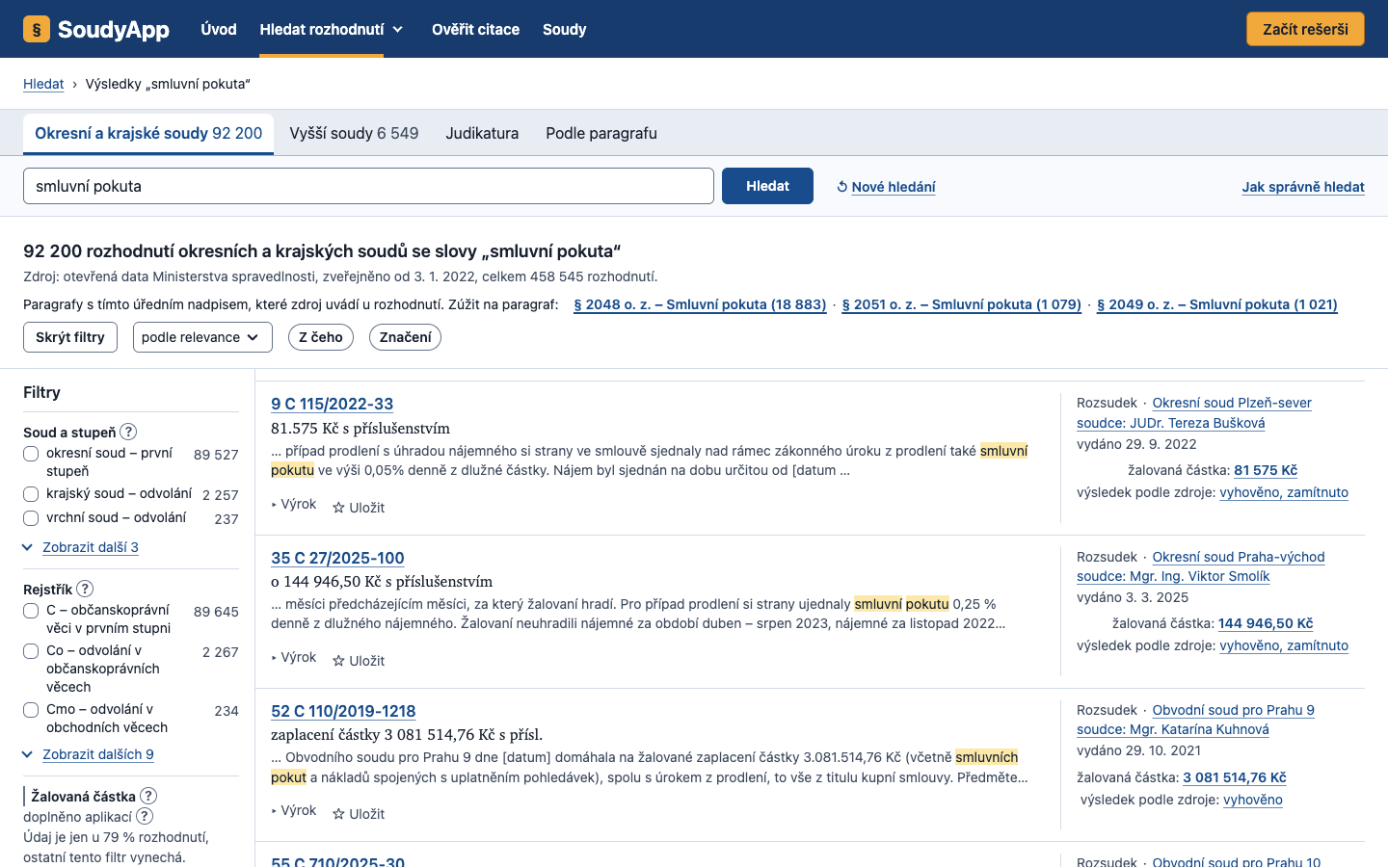The height and width of the screenshot is (867, 1388).
Task: Go to Úvod in the top menu
Action: click(x=219, y=29)
